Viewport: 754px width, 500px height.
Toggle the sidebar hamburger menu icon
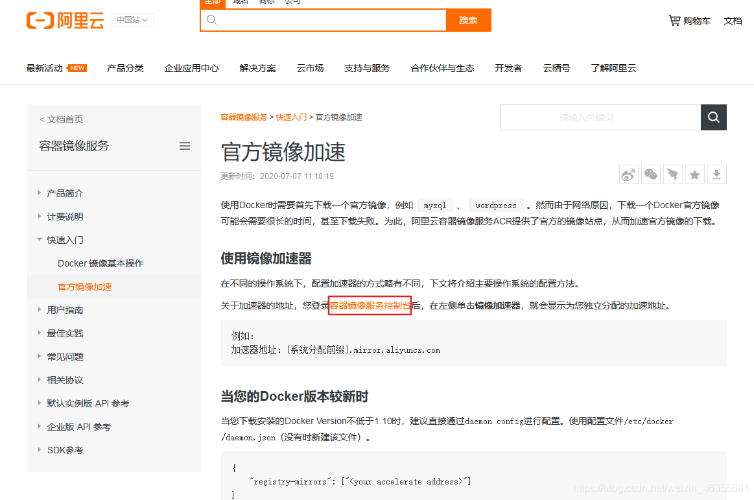pyautogui.click(x=185, y=146)
